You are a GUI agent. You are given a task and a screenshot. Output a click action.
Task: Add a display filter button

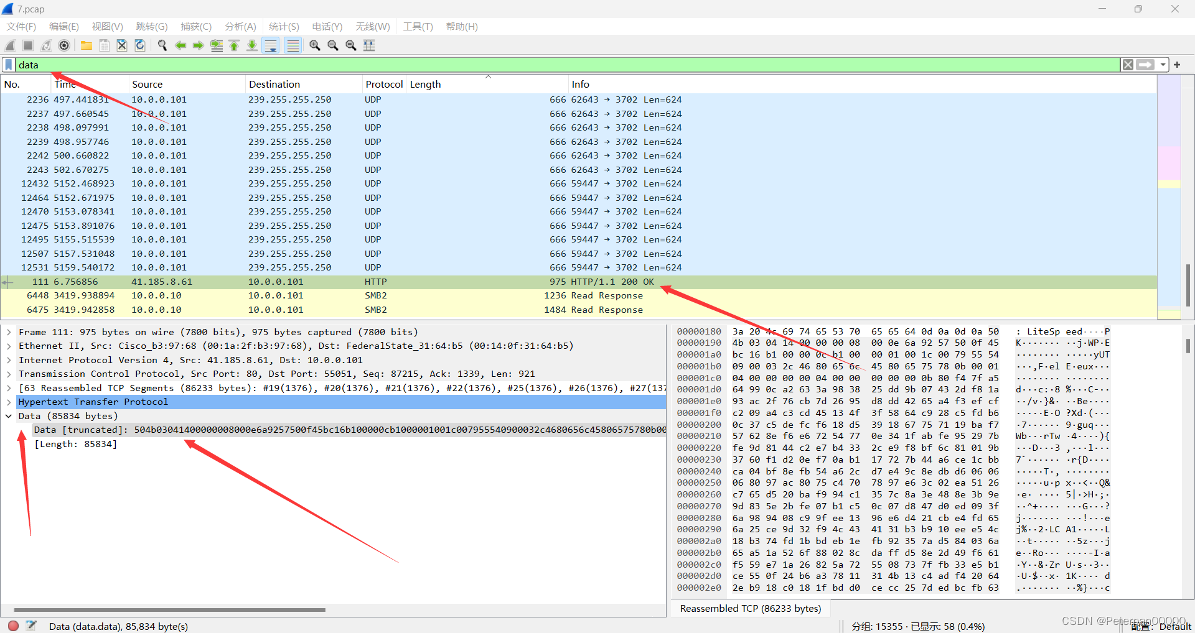(1177, 65)
